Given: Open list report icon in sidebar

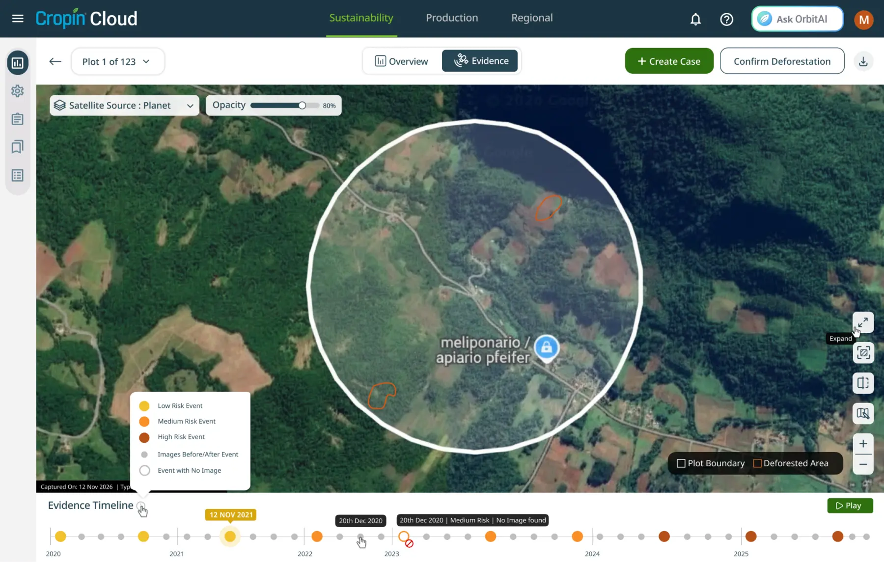Looking at the screenshot, I should [x=18, y=175].
